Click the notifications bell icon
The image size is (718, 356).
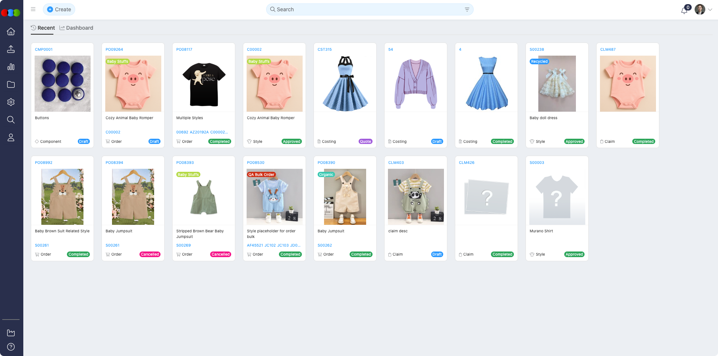[684, 10]
